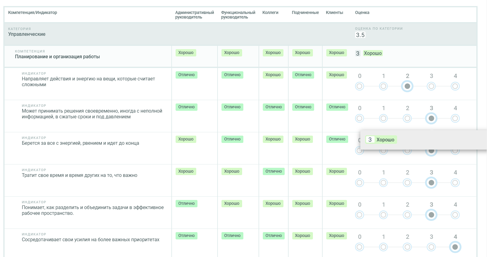Viewport: 487px width, 257px height.
Task: Click 'Административный руководитель' column header
Action: pyautogui.click(x=194, y=15)
